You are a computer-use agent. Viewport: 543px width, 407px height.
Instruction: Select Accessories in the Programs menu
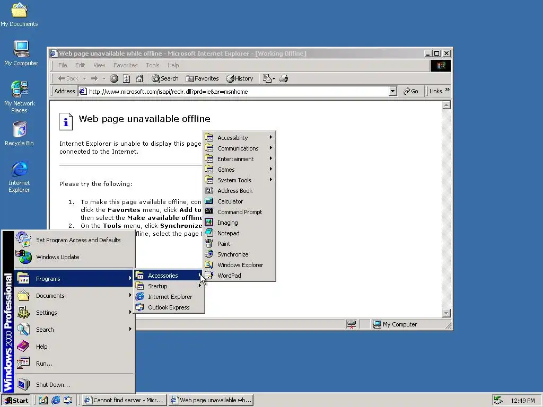point(168,276)
